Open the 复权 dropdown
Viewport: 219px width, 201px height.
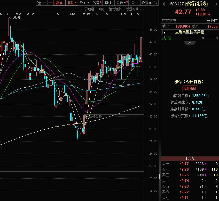72,3
